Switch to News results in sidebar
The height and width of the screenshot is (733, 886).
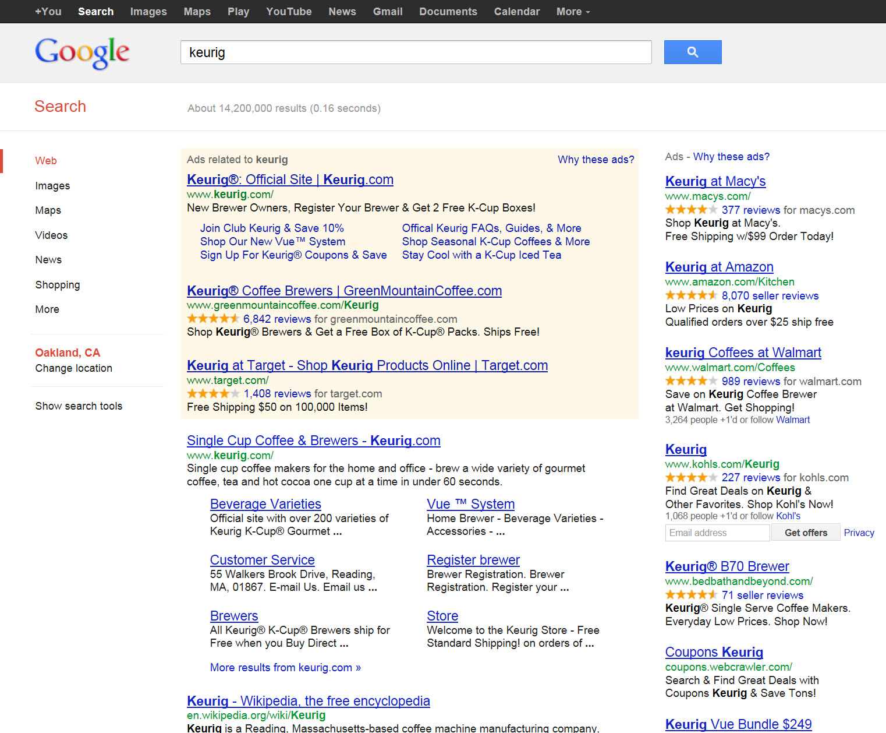coord(48,260)
